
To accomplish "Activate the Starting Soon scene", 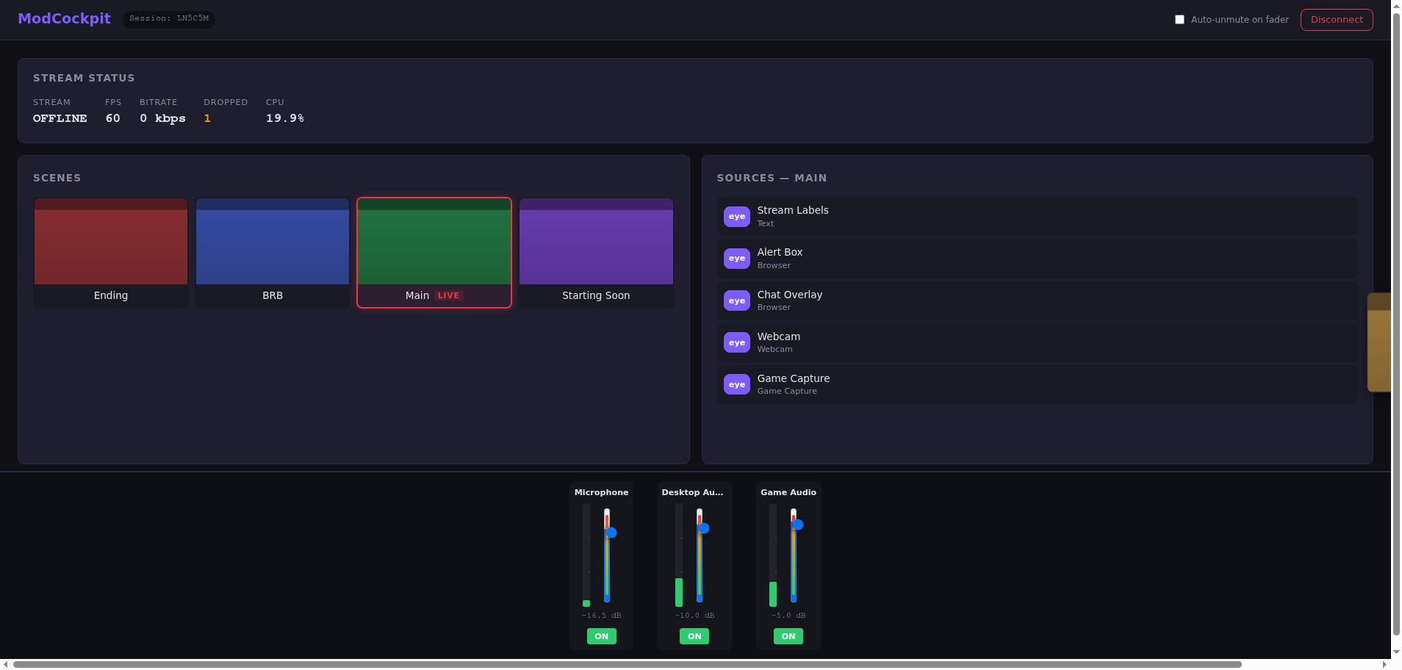I will 596,252.
